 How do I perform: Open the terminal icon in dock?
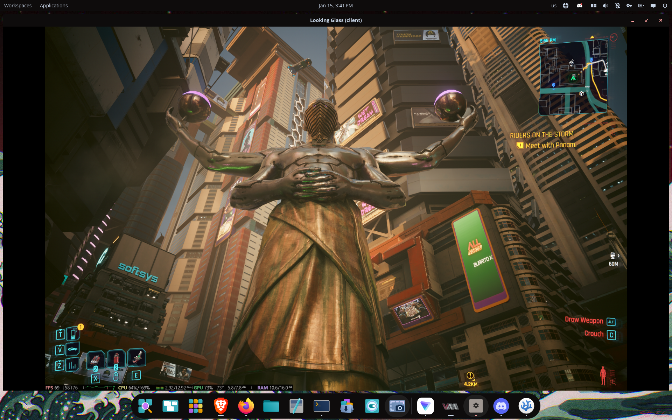click(x=322, y=406)
